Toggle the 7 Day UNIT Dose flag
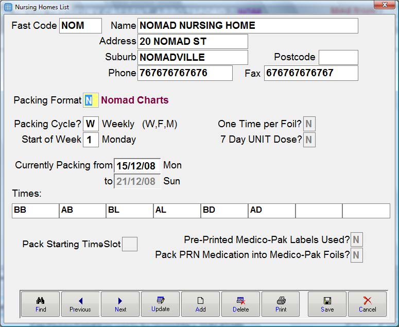Screen dimensions: 399x327 pyautogui.click(x=309, y=140)
